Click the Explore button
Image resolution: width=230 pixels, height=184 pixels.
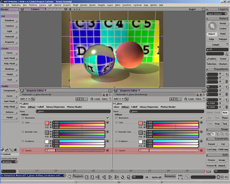click(x=212, y=59)
